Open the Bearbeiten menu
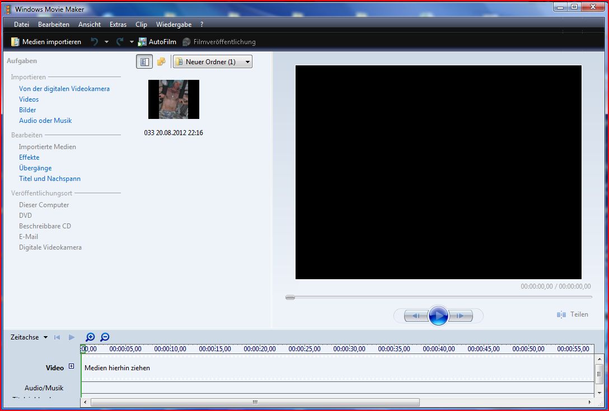The image size is (609, 411). click(x=54, y=25)
